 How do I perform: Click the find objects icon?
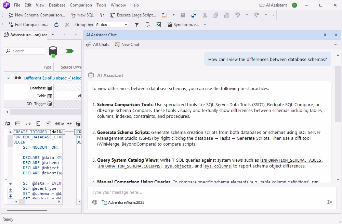click(148, 25)
